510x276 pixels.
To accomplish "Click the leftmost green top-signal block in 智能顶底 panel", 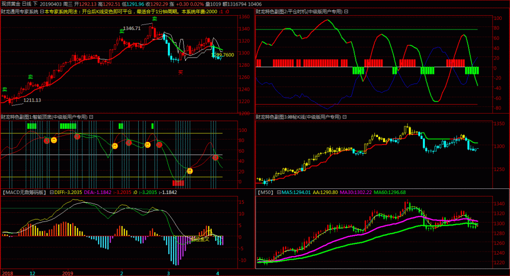I will [32, 126].
